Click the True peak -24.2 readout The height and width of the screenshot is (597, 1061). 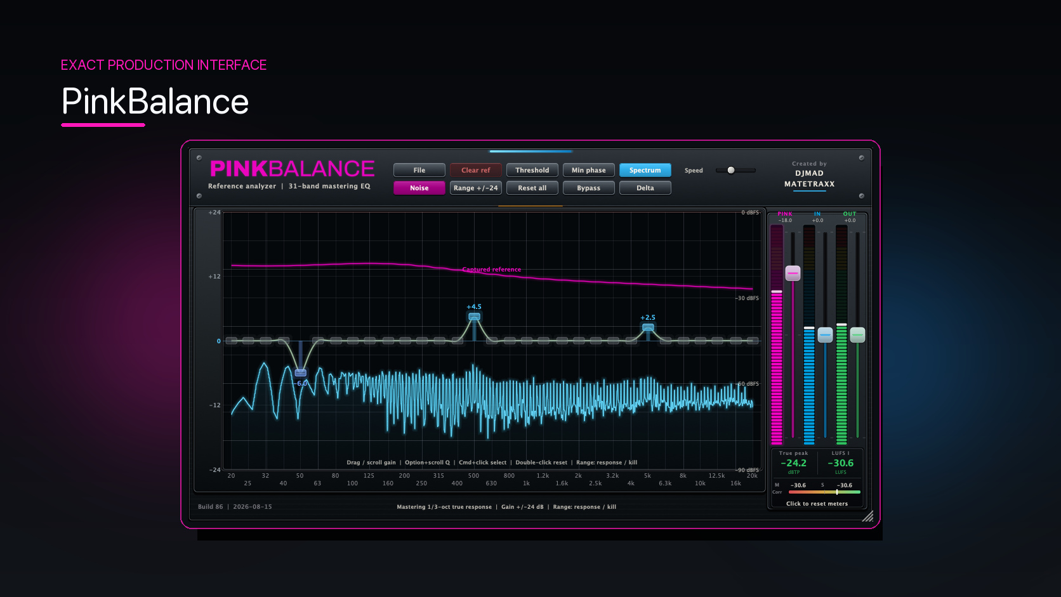click(794, 463)
